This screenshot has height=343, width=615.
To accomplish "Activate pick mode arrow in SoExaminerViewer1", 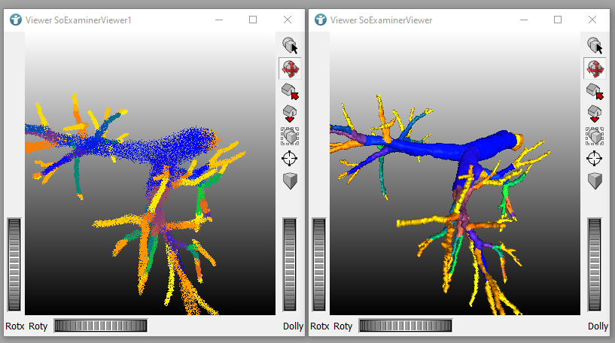I will (290, 45).
